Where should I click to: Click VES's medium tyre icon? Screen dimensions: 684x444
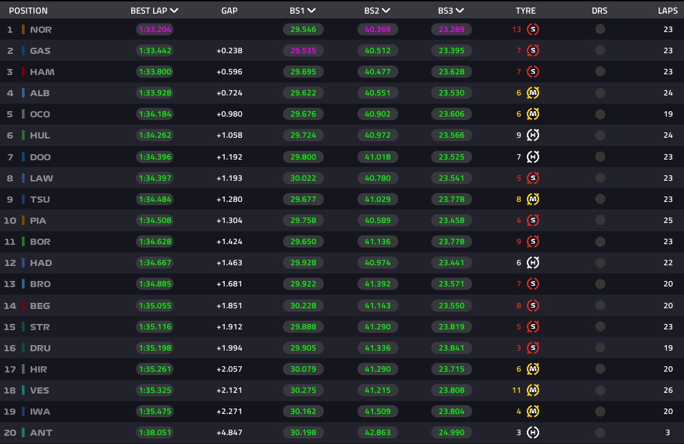point(532,390)
